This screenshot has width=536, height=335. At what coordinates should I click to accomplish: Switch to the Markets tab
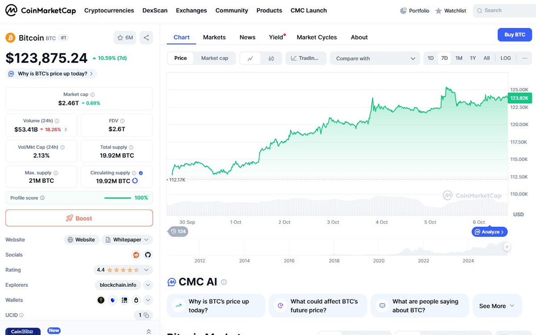point(214,38)
